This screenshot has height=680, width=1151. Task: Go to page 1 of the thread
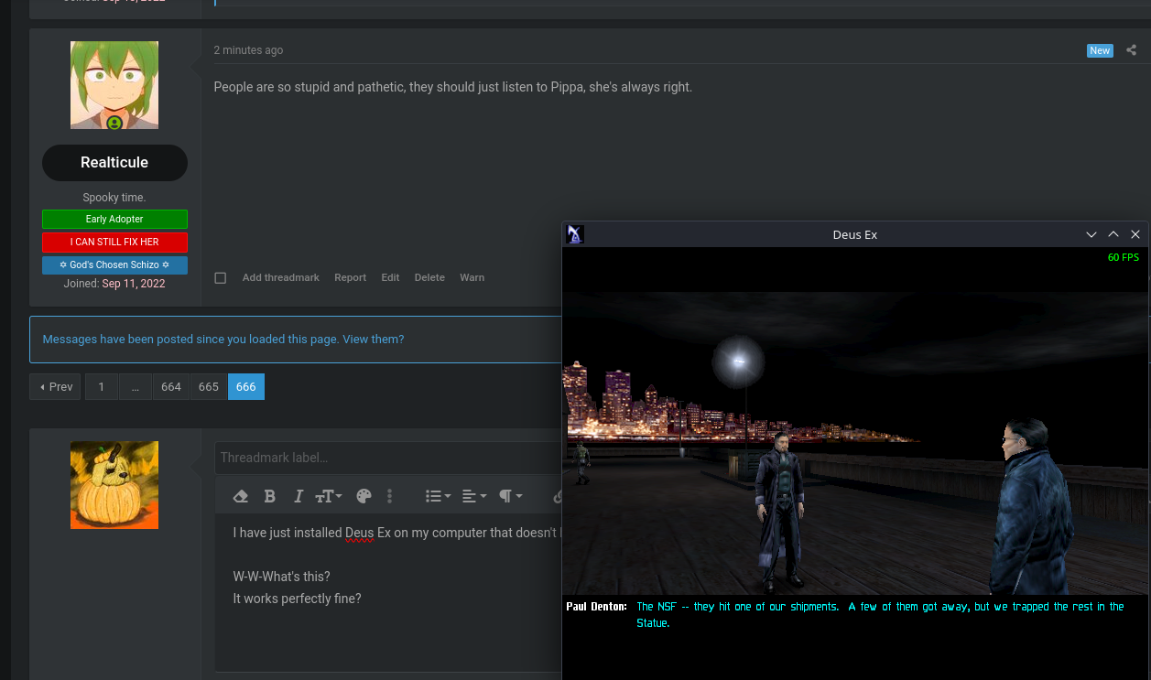[102, 387]
